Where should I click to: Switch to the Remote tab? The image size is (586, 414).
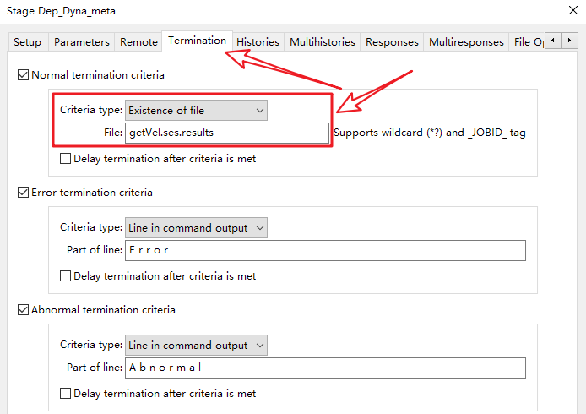(x=138, y=42)
